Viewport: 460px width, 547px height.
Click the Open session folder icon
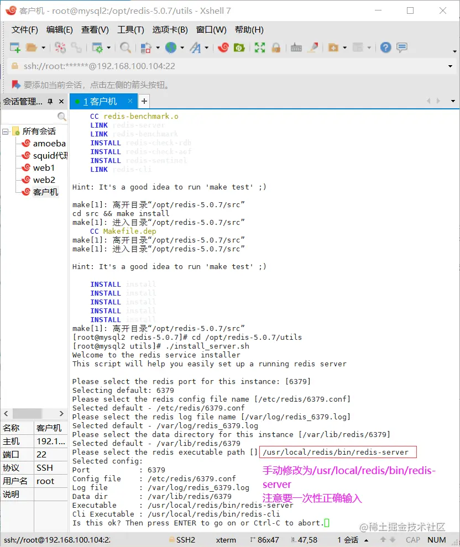pos(32,47)
